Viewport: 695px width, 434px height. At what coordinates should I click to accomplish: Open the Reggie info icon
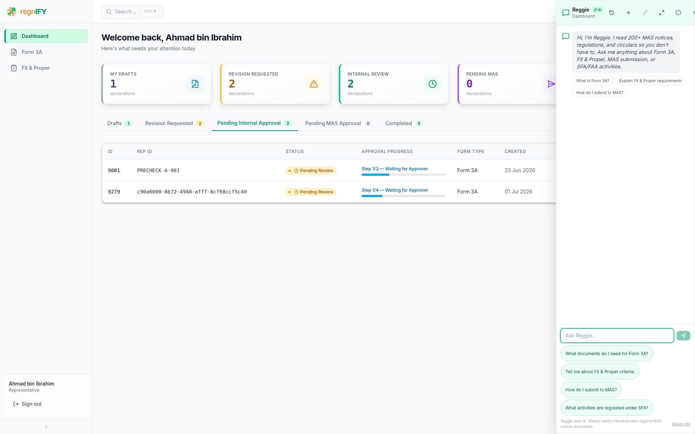678,13
